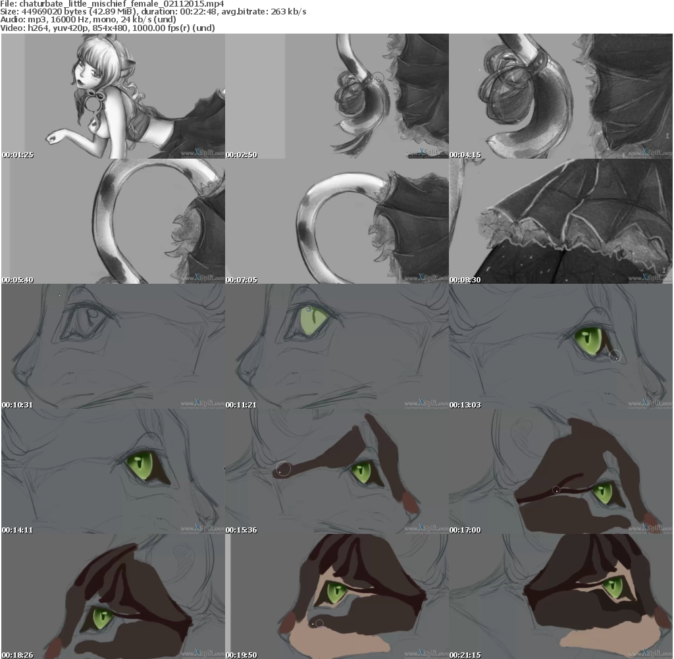Image resolution: width=674 pixels, height=659 pixels.
Task: Open the eye sketch thumbnail at 00:10:31
Action: [113, 346]
